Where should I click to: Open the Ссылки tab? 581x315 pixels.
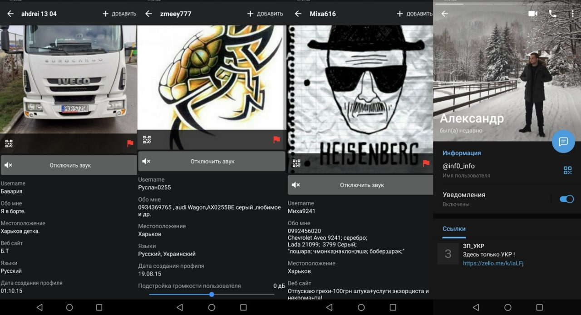tap(454, 229)
